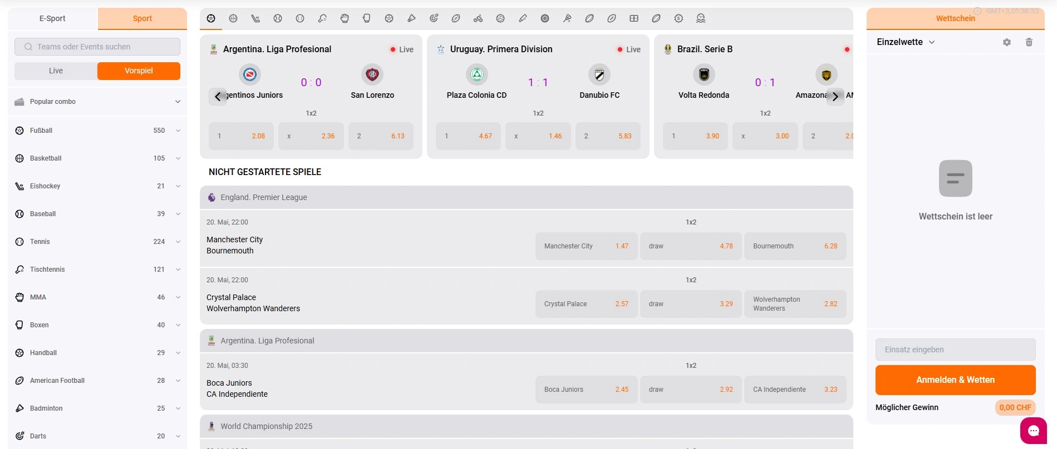The width and height of the screenshot is (1057, 449).
Task: Clear bet slip with trash icon
Action: click(1029, 42)
